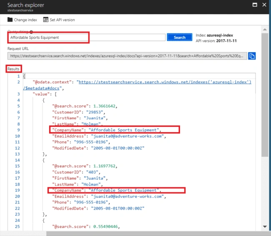Click search score 1.1697762 value
The width and height of the screenshot is (271, 236).
(x=104, y=166)
